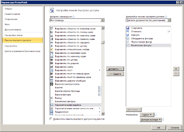Expand the Отменить split arrow
Screen dimensions: 184x132
click(169, 31)
